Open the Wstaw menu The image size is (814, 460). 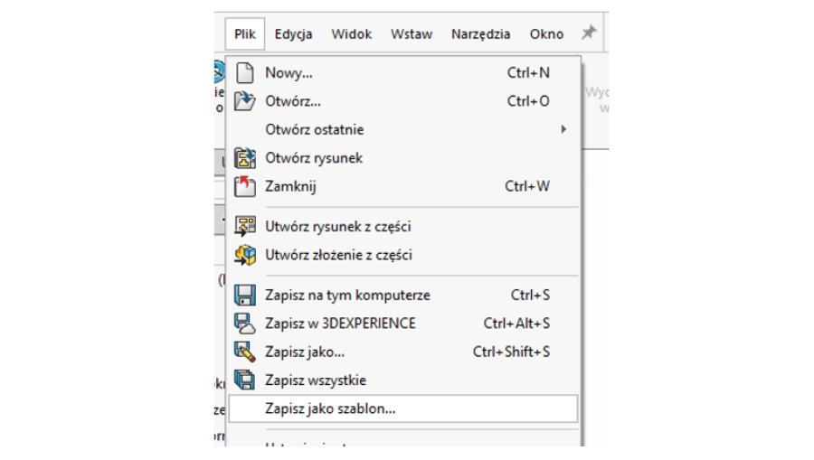pyautogui.click(x=412, y=33)
